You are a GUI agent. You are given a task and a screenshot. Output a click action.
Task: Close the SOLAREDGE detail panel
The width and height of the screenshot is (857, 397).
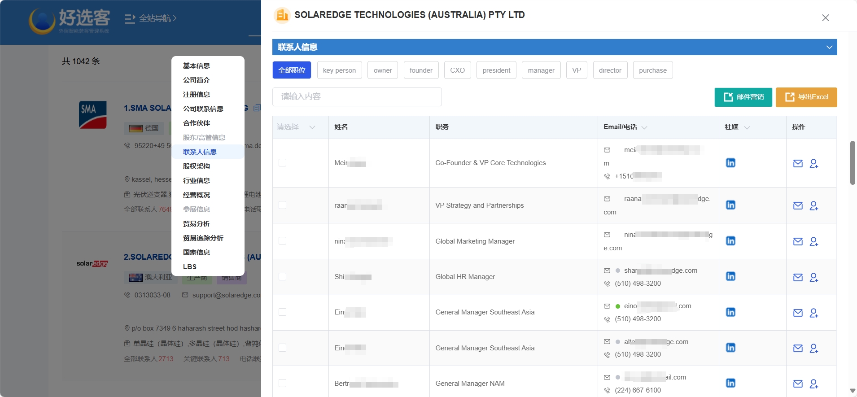[x=825, y=18]
